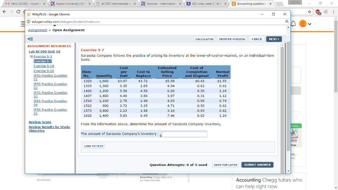338x190 pixels.
Task: Click SAVE FOR LATER
Action: [225, 165]
